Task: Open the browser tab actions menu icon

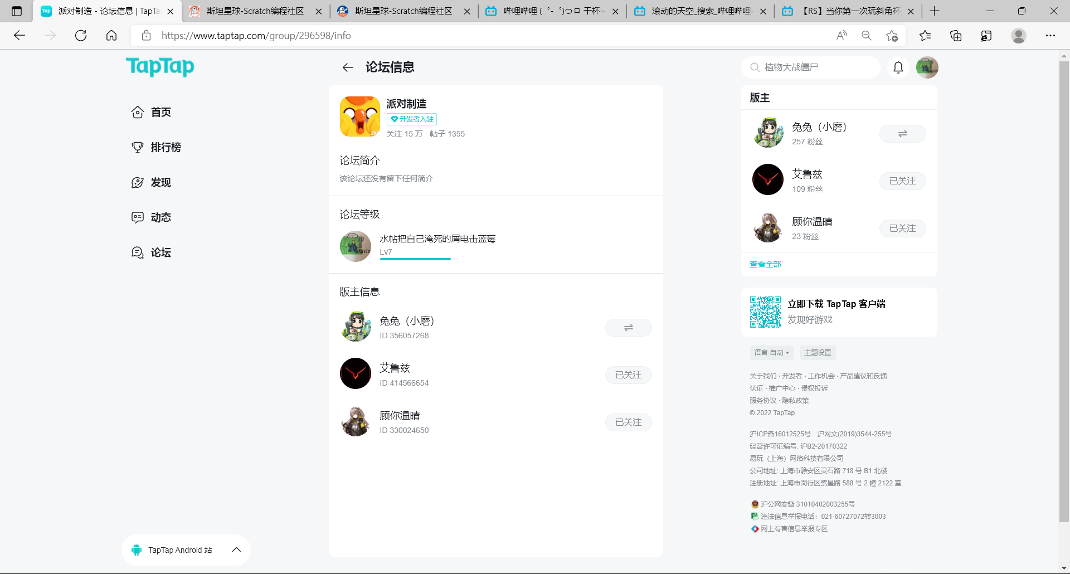Action: pyautogui.click(x=17, y=11)
